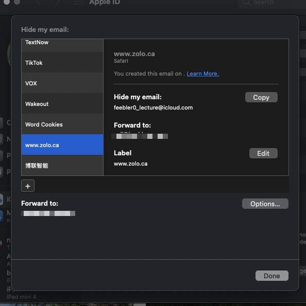The width and height of the screenshot is (306, 306).
Task: Click the Safari subtitle text
Action: (121, 61)
